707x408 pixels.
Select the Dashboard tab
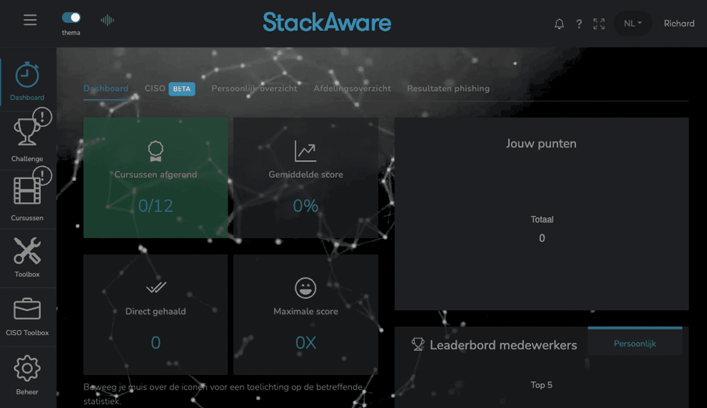pos(106,88)
